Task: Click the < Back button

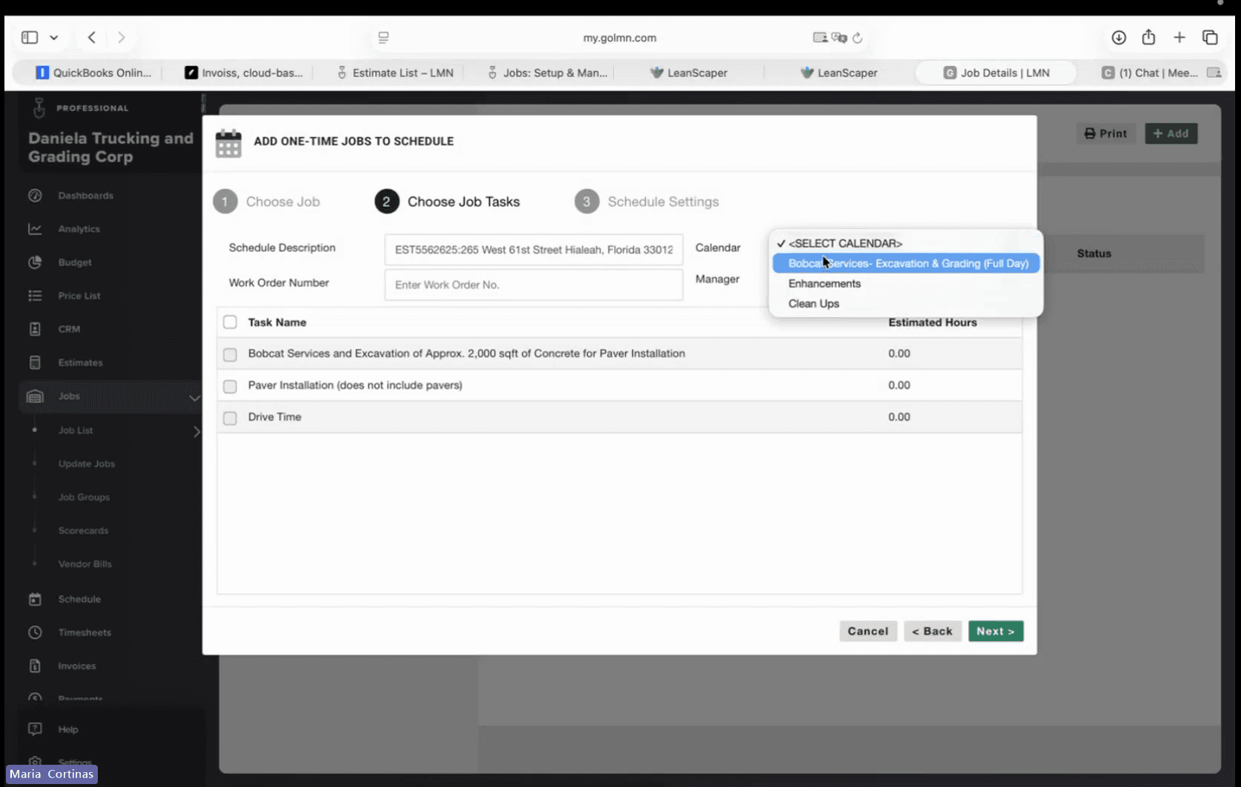Action: click(x=933, y=631)
